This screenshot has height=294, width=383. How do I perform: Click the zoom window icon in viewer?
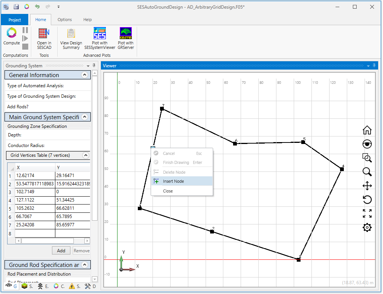367,158
